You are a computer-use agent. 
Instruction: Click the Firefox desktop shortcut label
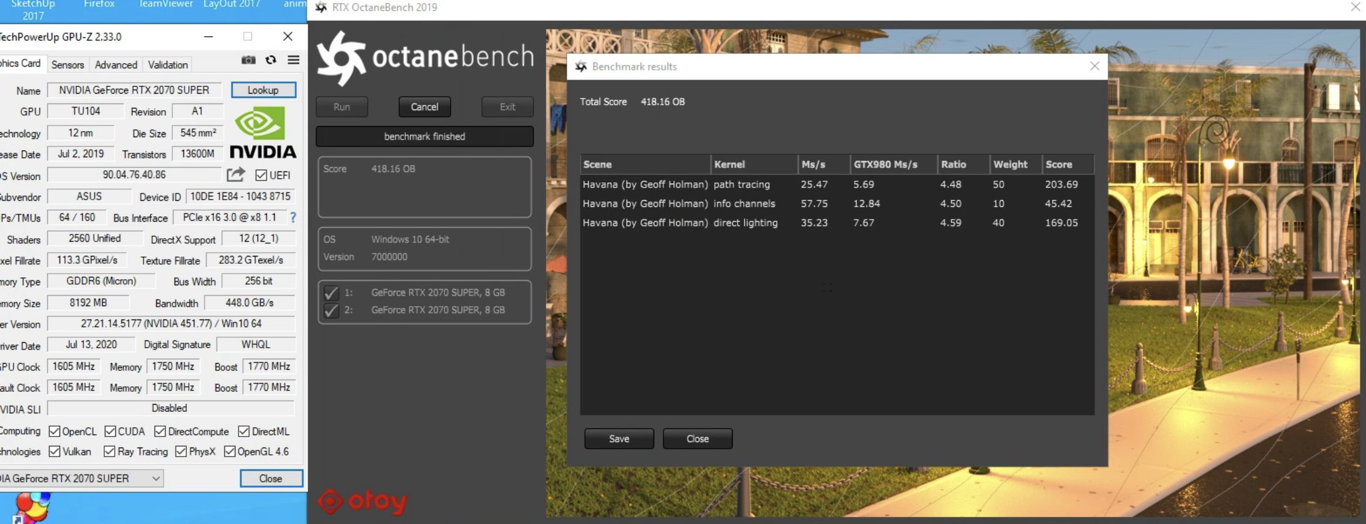99,4
